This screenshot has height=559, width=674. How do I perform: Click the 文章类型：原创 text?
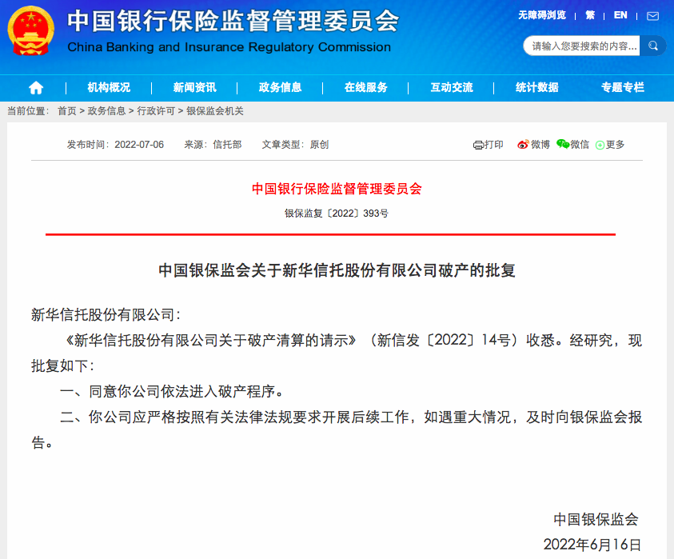(295, 145)
